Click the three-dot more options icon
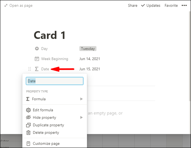This screenshot has height=148, width=191. coord(184,5)
